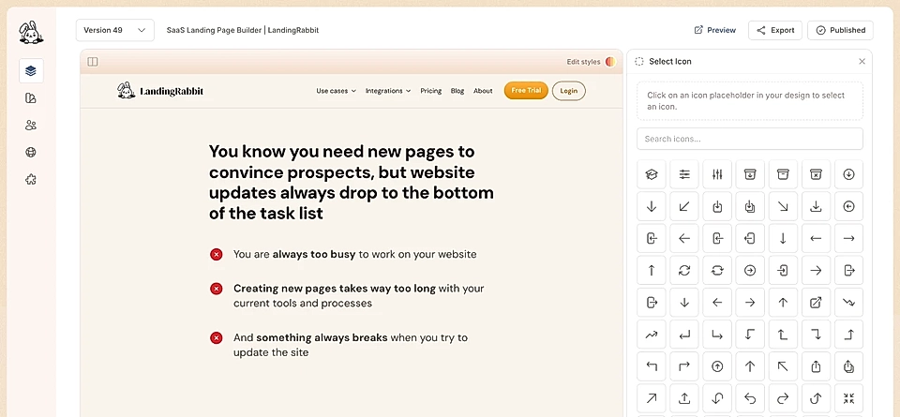900x417 pixels.
Task: Choose the vertical sliders icon
Action: tap(717, 174)
